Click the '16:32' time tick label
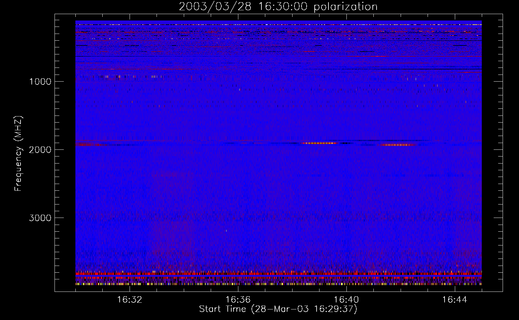Viewport: 519px width, 320px height. point(130,300)
